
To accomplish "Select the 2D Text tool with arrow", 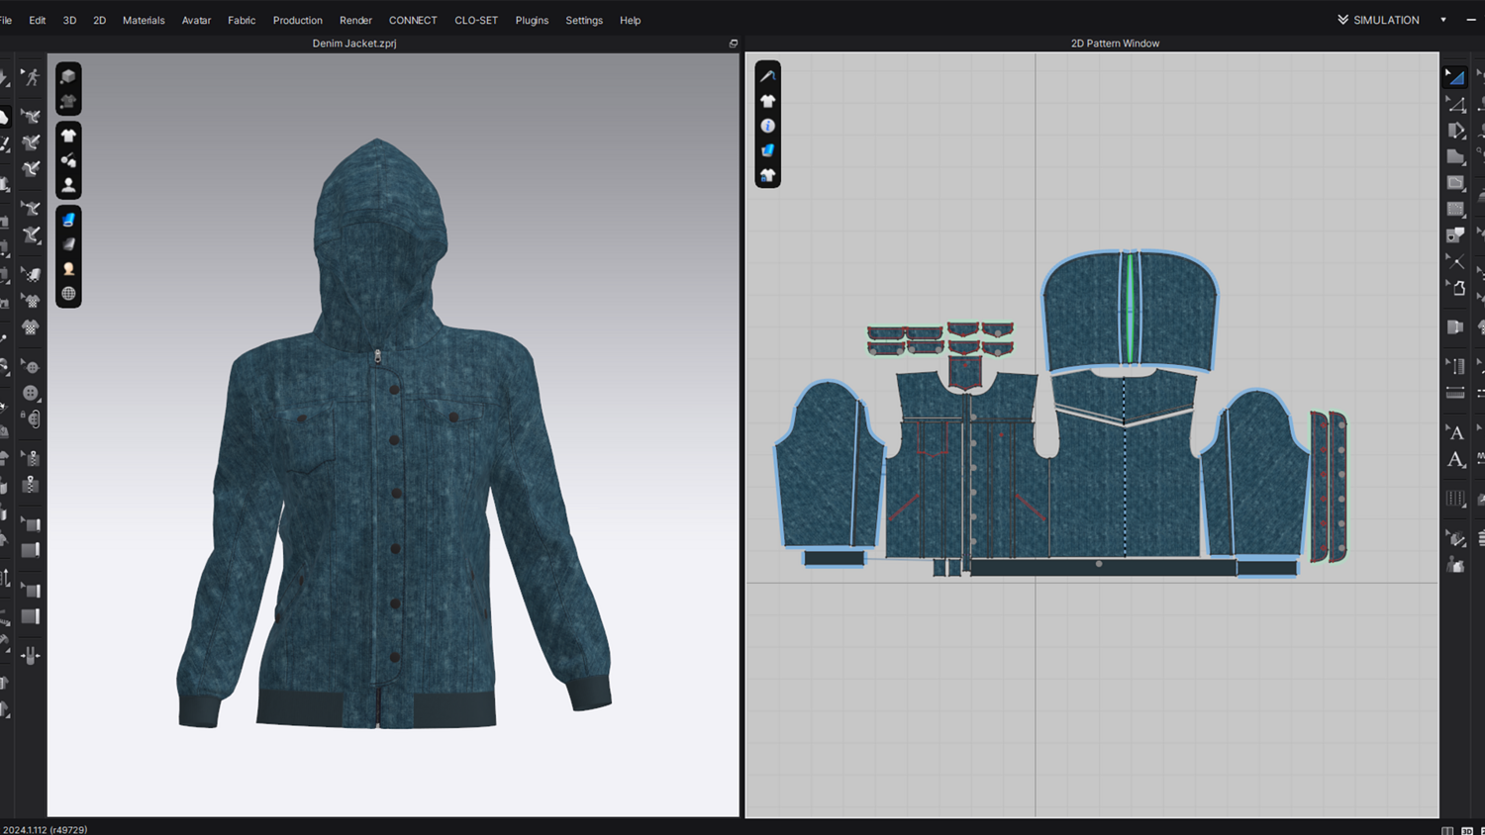I will pyautogui.click(x=1455, y=432).
